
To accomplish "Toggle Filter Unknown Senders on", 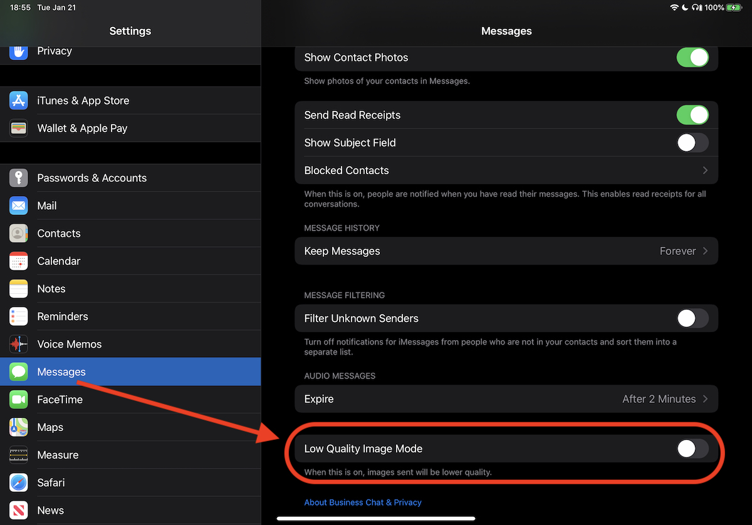I will [x=692, y=318].
